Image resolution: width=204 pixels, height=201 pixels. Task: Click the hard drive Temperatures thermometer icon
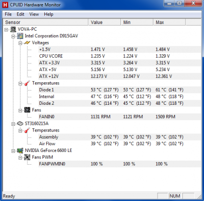(x=27, y=130)
